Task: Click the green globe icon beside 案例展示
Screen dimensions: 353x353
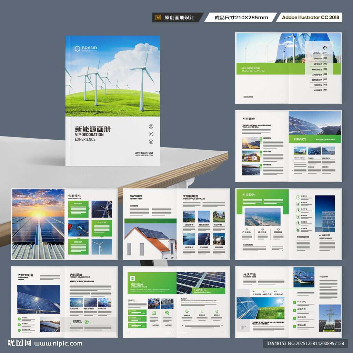Action: 87,322
